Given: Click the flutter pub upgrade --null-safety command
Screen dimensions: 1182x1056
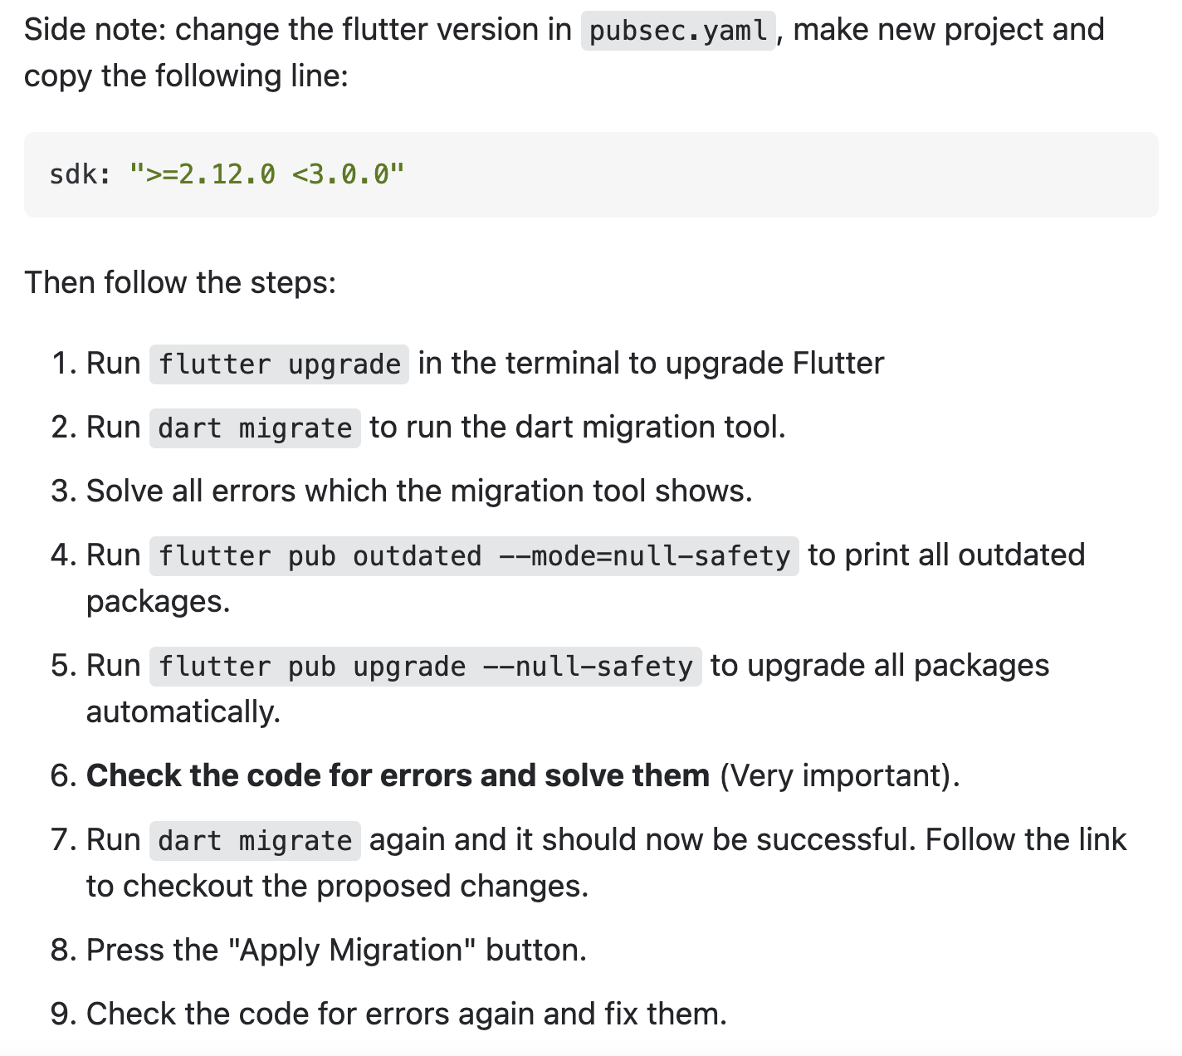Looking at the screenshot, I should [425, 667].
